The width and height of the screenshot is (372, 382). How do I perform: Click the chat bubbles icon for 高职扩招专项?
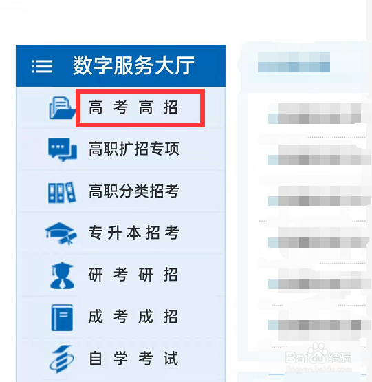63,149
